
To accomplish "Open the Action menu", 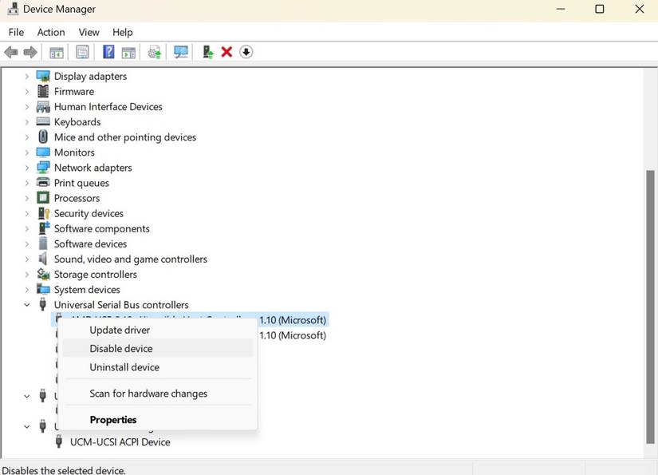I will click(x=50, y=32).
